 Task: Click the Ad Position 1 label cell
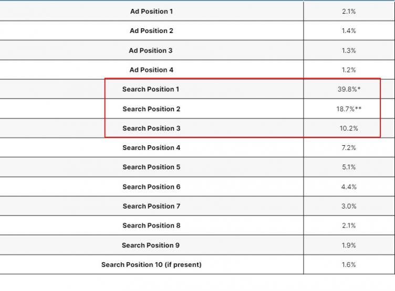tap(151, 12)
